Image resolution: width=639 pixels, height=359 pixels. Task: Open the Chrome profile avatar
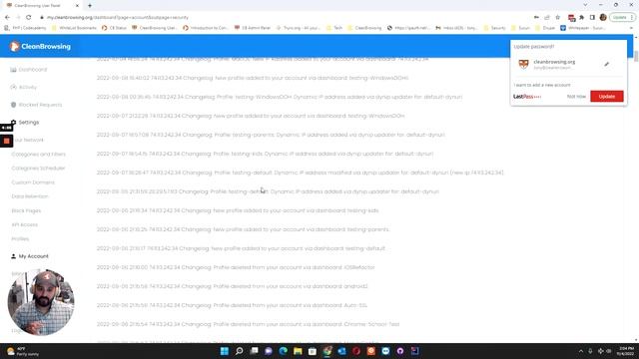click(x=603, y=18)
